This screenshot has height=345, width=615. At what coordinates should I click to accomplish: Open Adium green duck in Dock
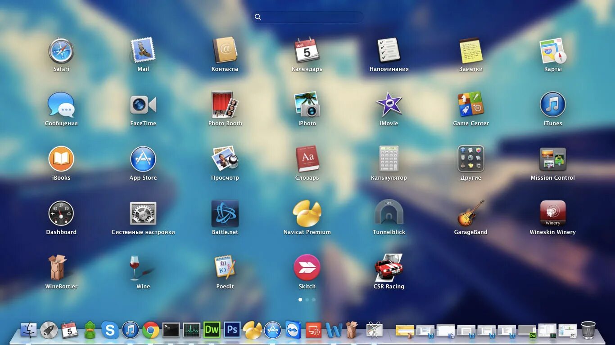pos(90,330)
